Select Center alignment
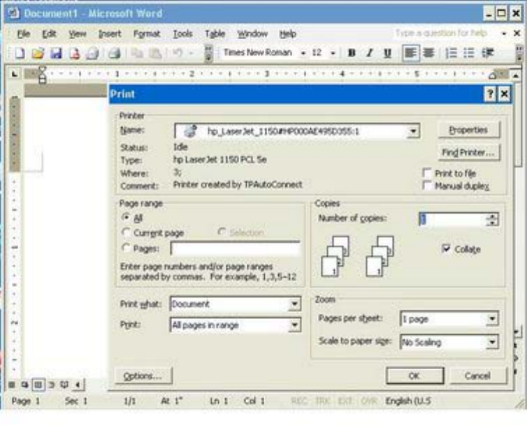527x432 pixels. [429, 53]
